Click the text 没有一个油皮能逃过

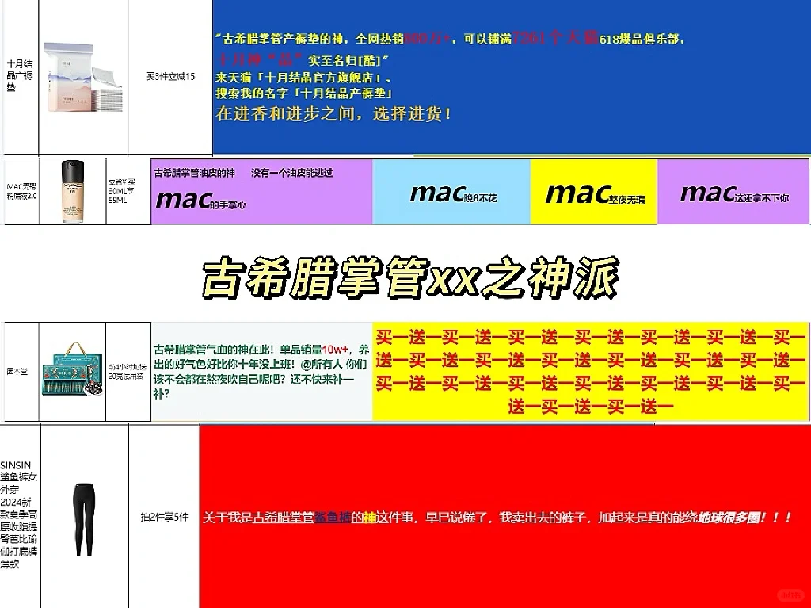(291, 173)
